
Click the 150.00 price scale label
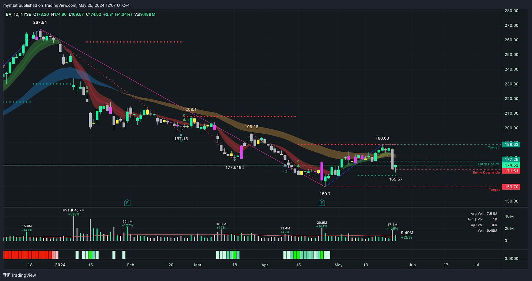point(512,201)
